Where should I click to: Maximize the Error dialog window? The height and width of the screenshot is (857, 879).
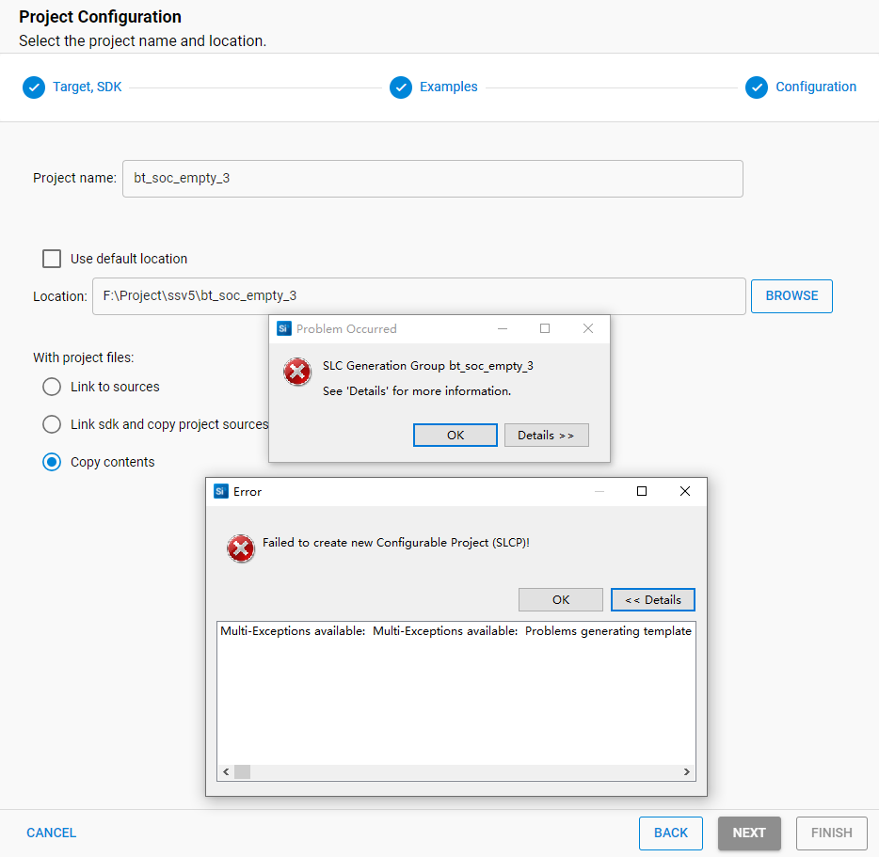[x=642, y=492]
